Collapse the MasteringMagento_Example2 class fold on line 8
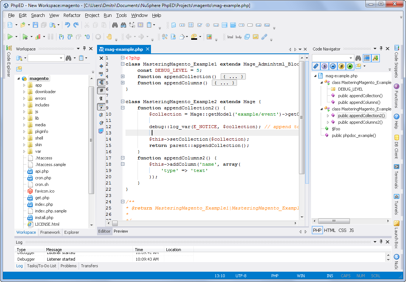The image size is (406, 282). click(123, 102)
